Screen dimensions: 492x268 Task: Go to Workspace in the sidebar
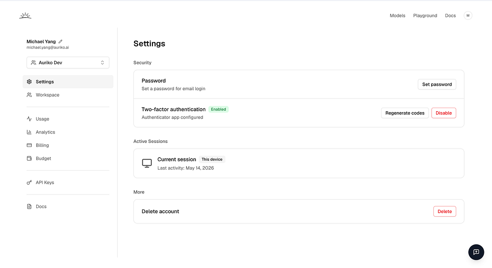(68, 95)
